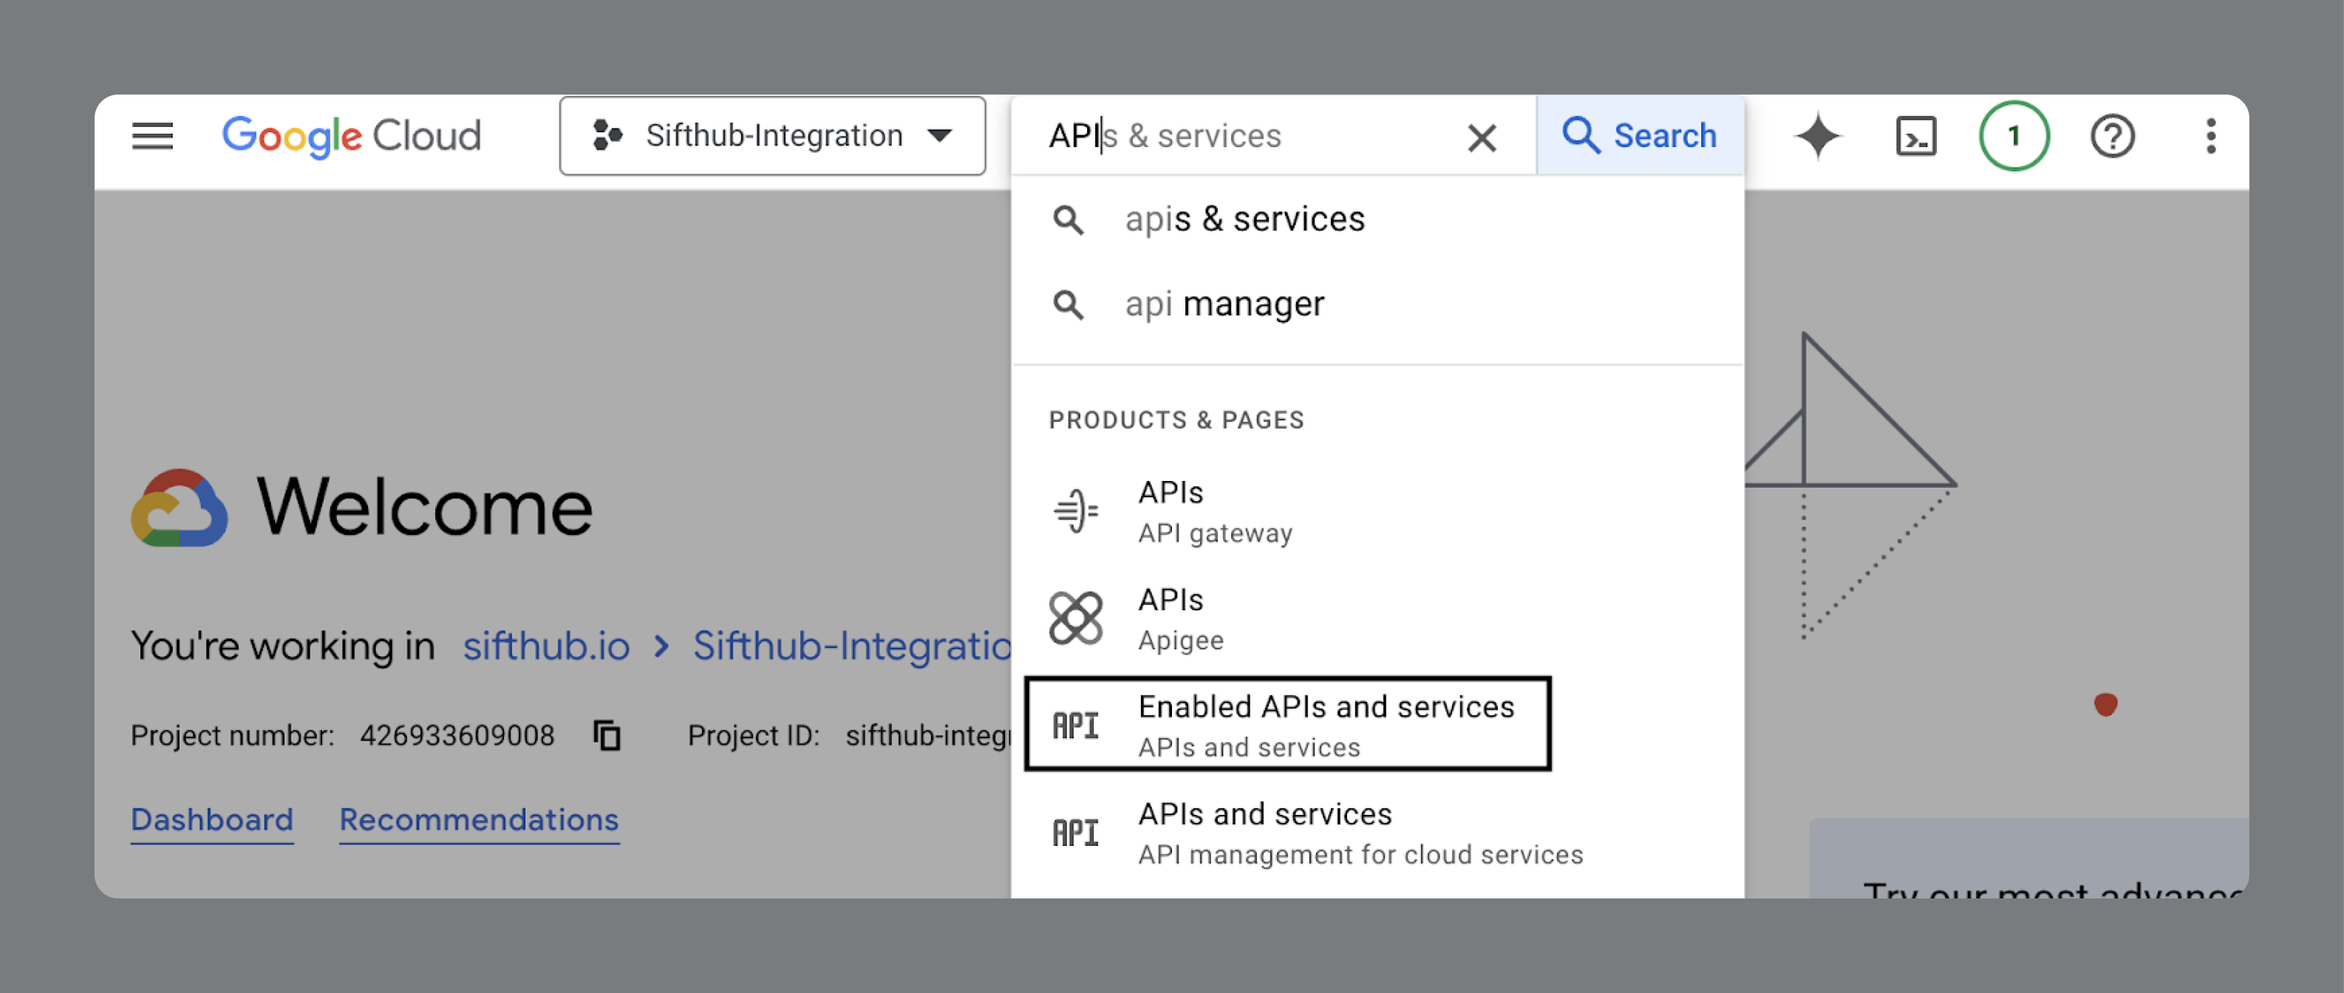This screenshot has width=2344, height=993.
Task: Click the Google Cloud logo
Action: [x=351, y=137]
